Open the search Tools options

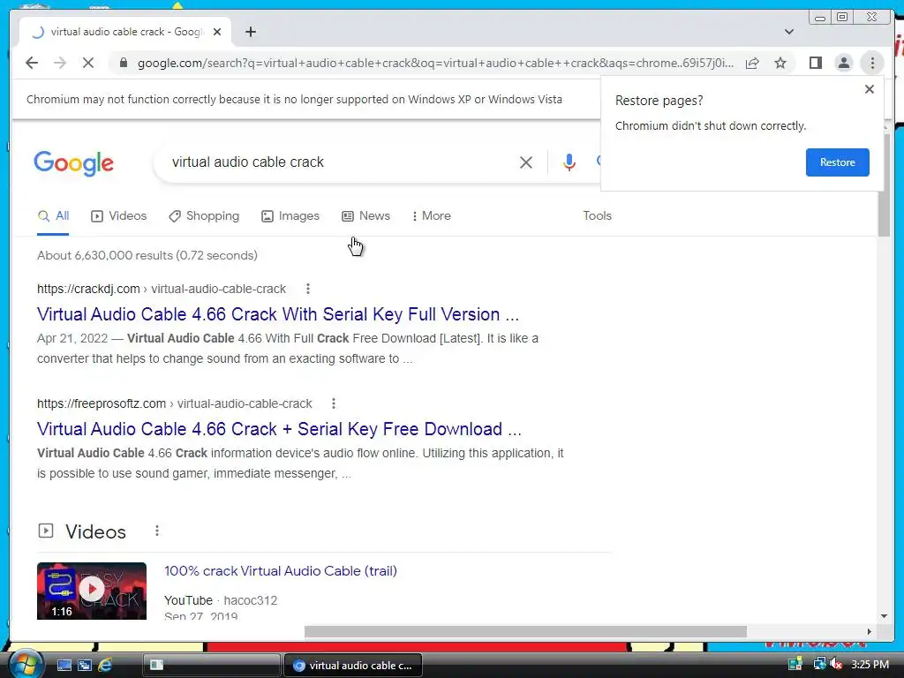[597, 216]
